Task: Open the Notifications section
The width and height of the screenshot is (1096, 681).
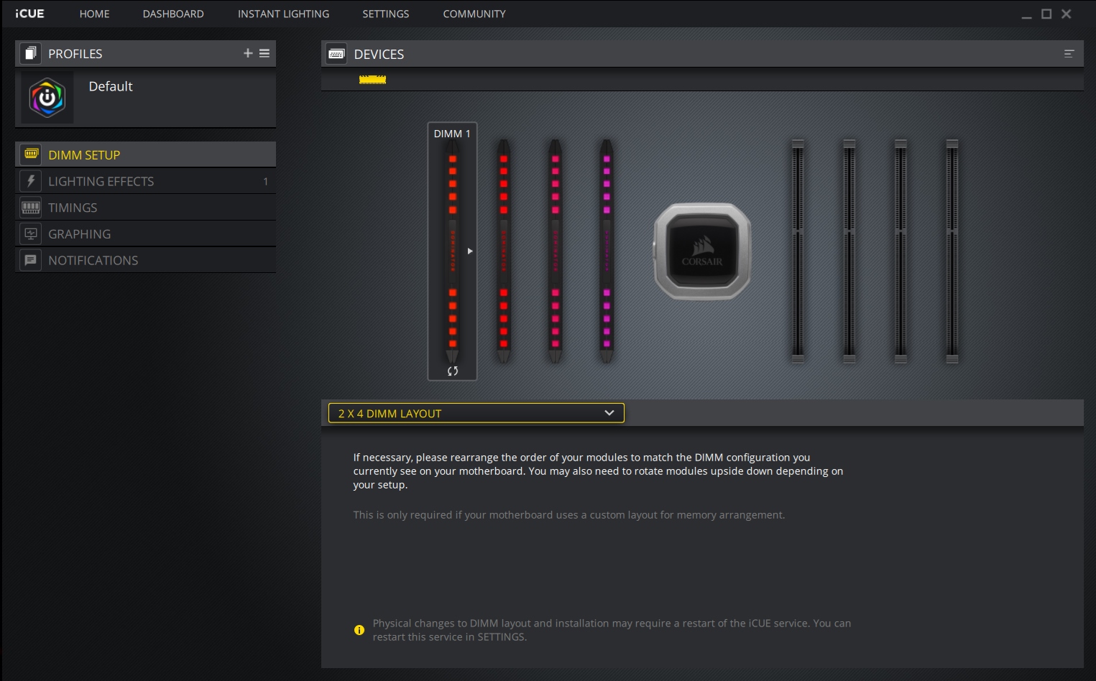Action: pyautogui.click(x=93, y=261)
